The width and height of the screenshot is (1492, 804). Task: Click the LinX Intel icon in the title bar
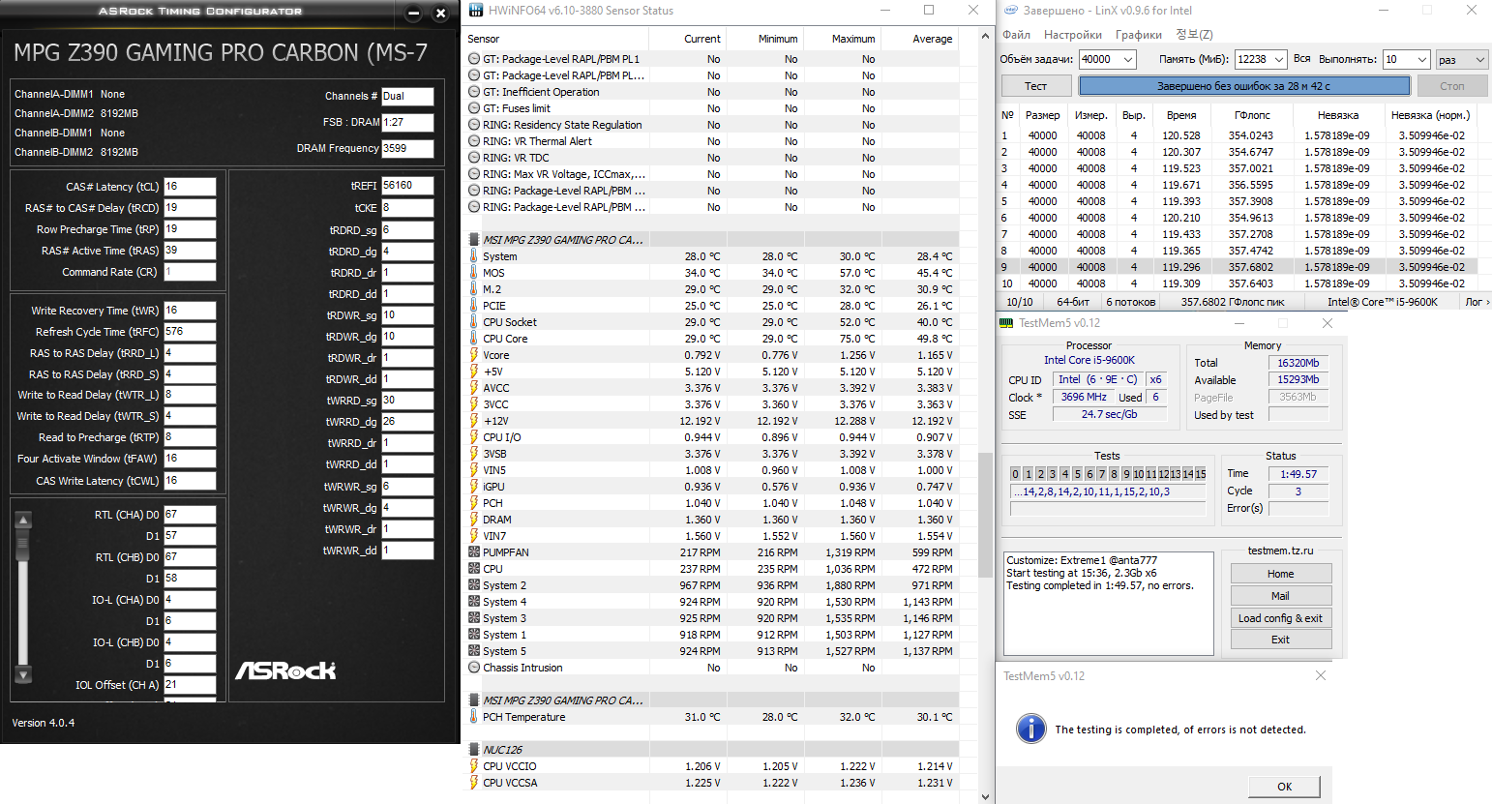pyautogui.click(x=1010, y=11)
